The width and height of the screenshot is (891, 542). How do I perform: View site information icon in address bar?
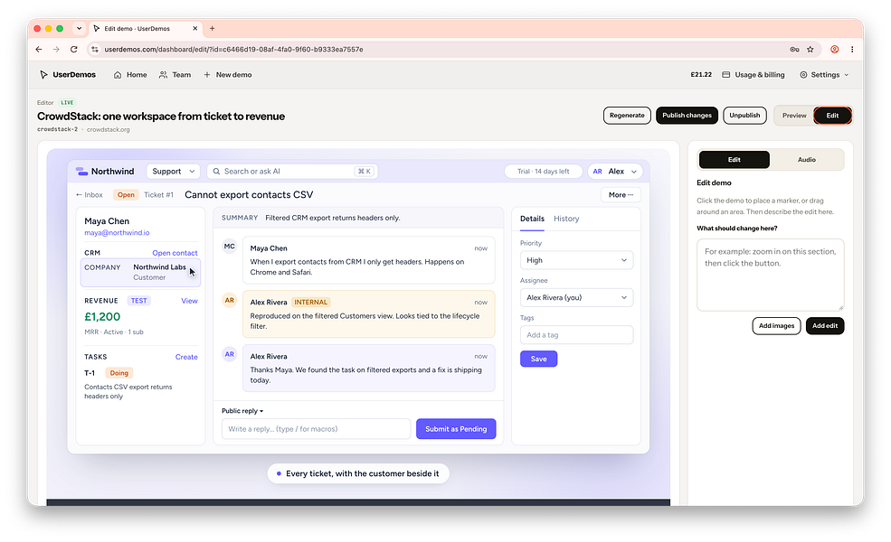(95, 50)
